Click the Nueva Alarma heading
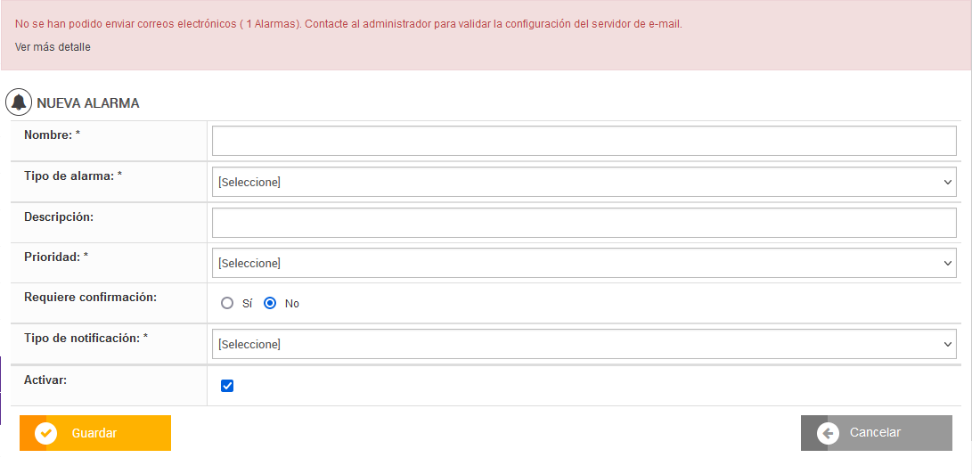Screen dimensions: 972x474 pyautogui.click(x=88, y=103)
